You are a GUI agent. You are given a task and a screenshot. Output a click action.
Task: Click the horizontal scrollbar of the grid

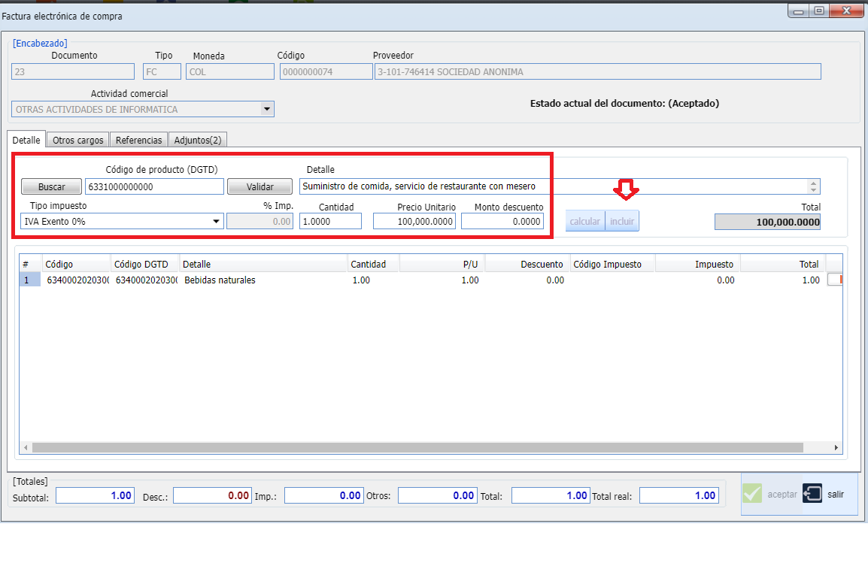[x=418, y=447]
